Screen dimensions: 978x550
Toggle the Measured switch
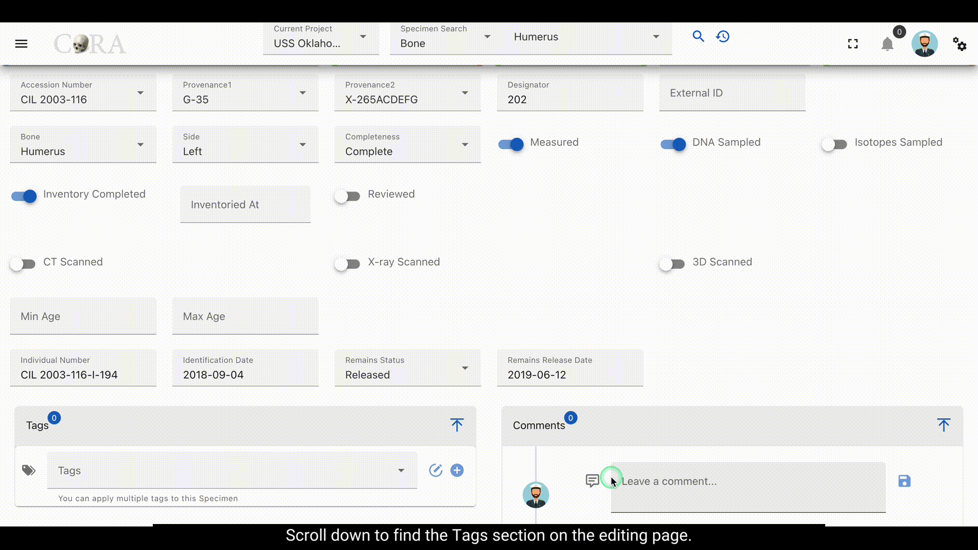[511, 144]
